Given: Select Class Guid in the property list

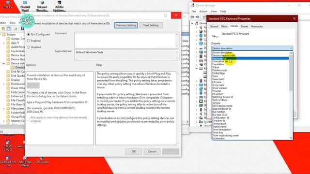Looking at the screenshot, I should point(250,79).
